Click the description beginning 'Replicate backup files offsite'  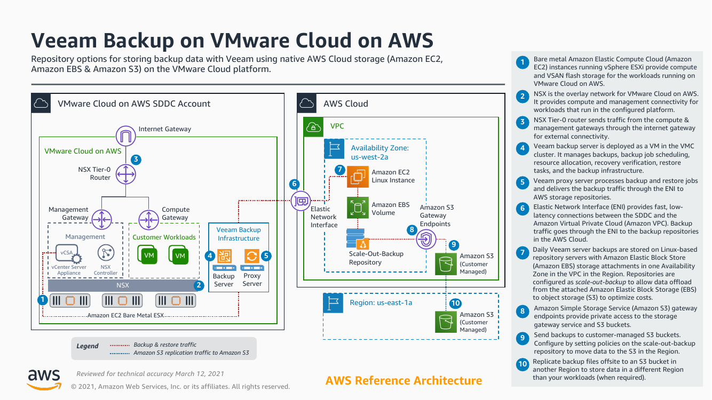608,370
